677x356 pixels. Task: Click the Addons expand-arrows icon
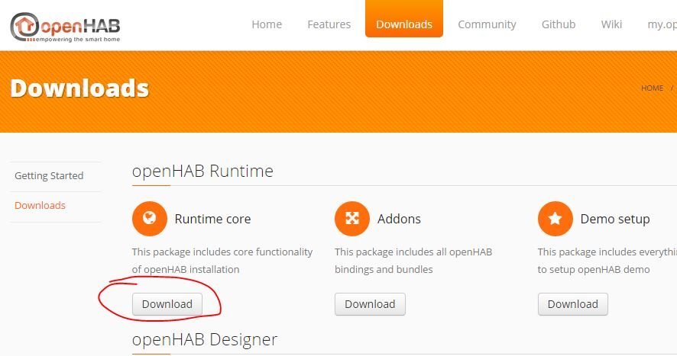coord(352,219)
